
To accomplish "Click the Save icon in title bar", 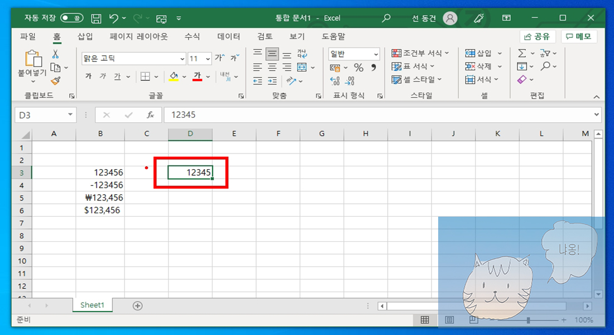I will tap(96, 18).
